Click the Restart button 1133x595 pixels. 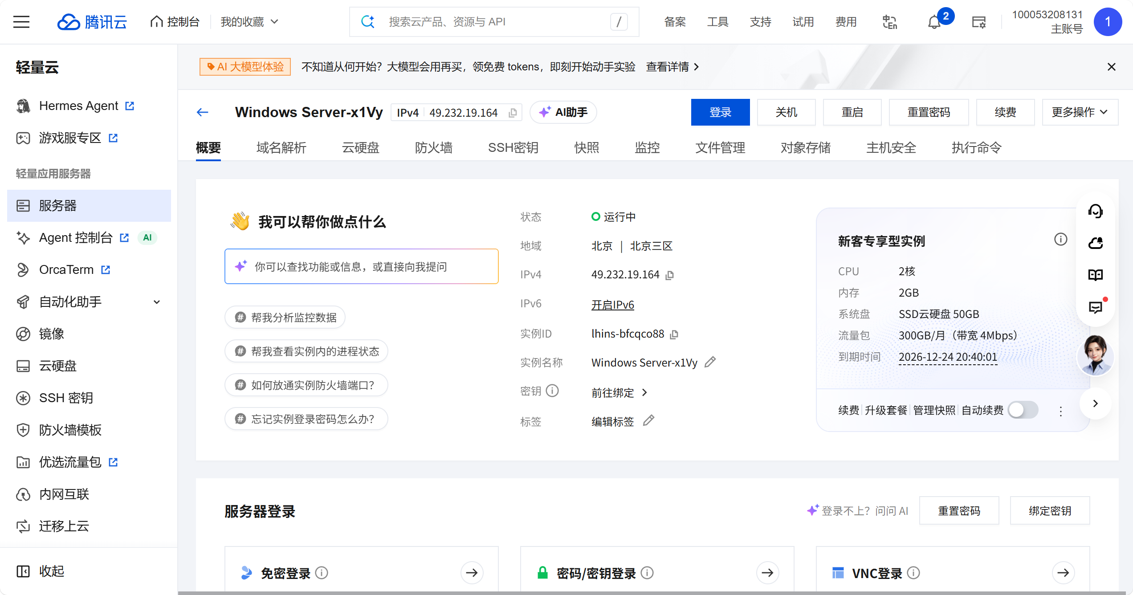point(852,112)
